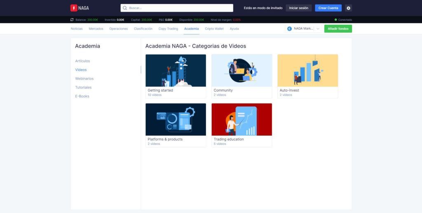Open the Platforms & products thumbnail
This screenshot has height=213, width=422.
(x=176, y=119)
